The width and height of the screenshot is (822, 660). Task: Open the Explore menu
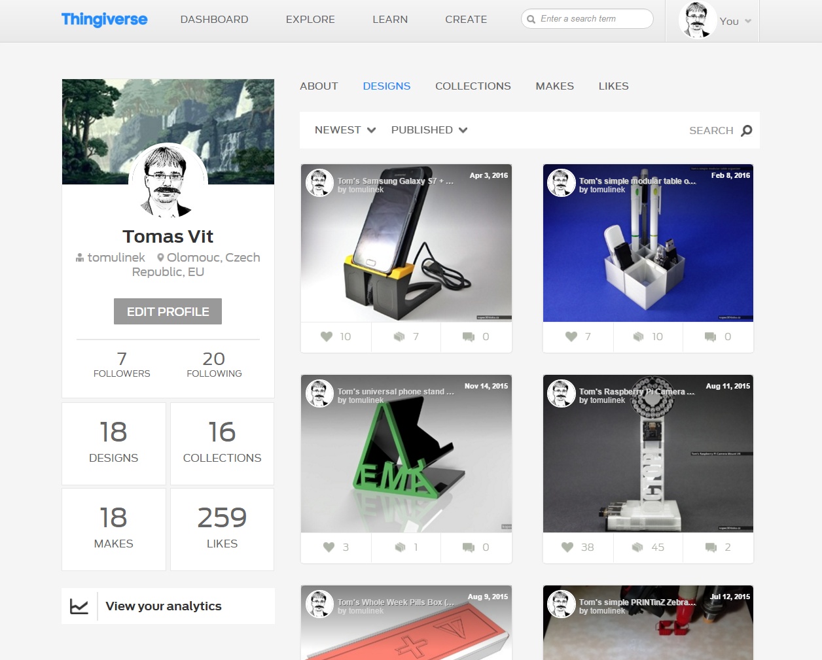click(x=310, y=20)
